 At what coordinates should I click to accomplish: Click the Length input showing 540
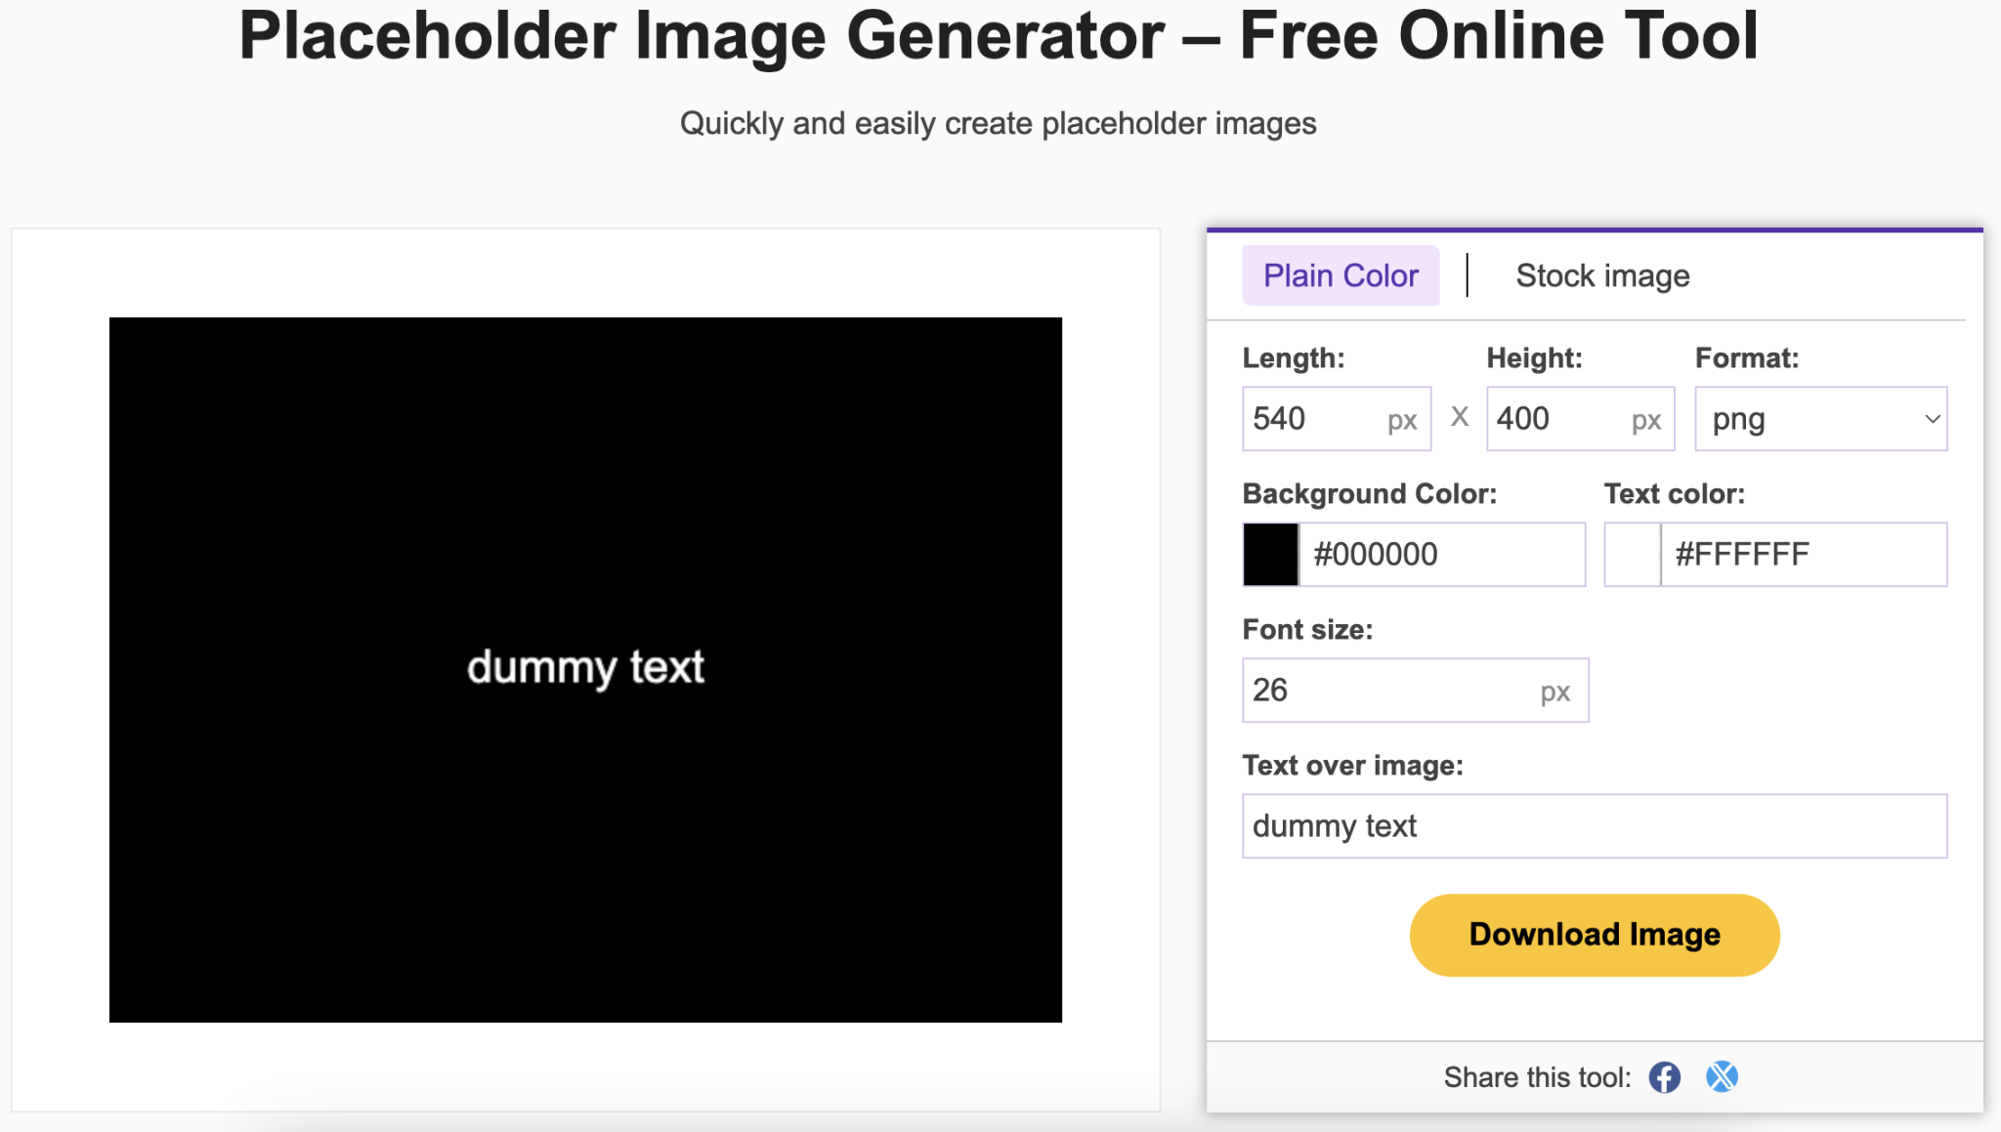(x=1319, y=418)
